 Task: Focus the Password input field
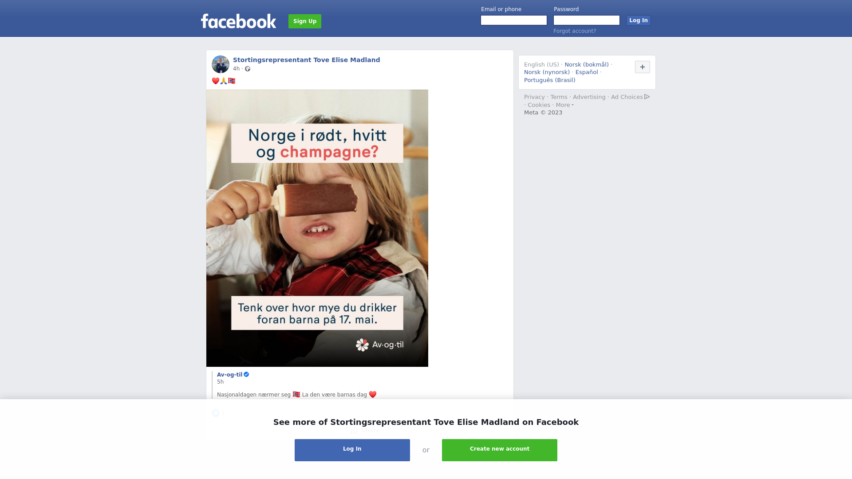click(587, 20)
